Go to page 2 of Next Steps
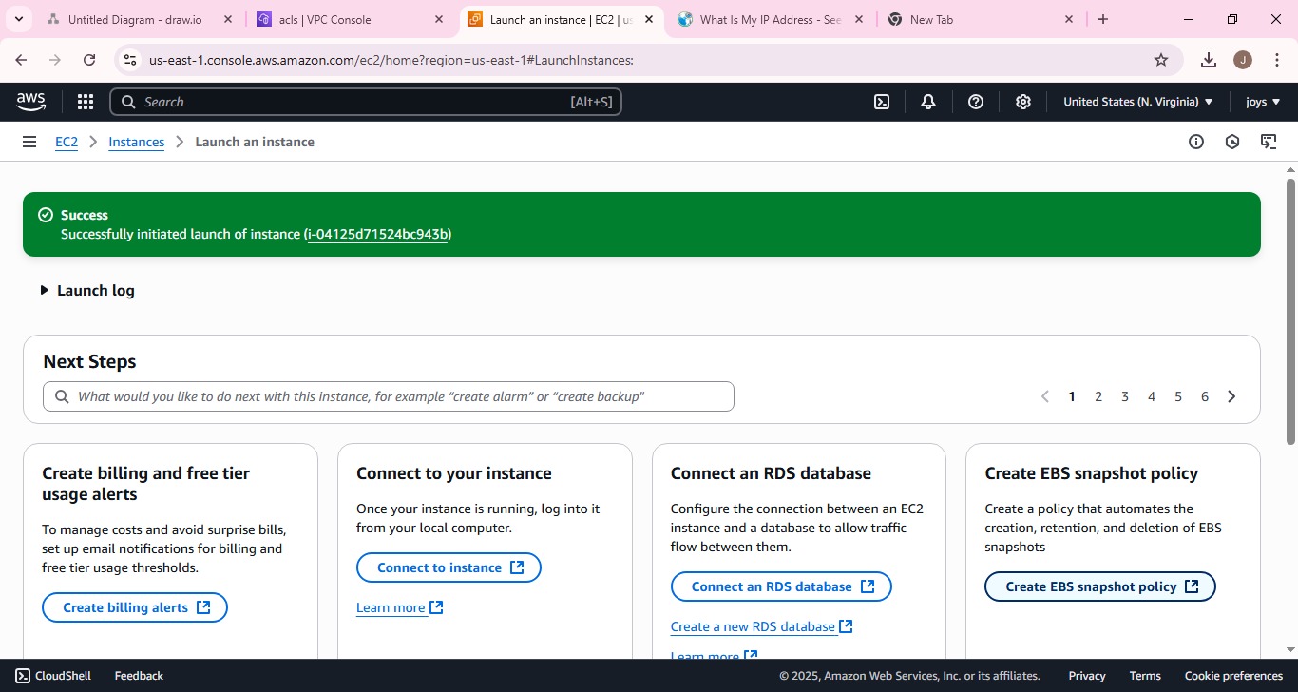Image resolution: width=1298 pixels, height=692 pixels. [1098, 396]
